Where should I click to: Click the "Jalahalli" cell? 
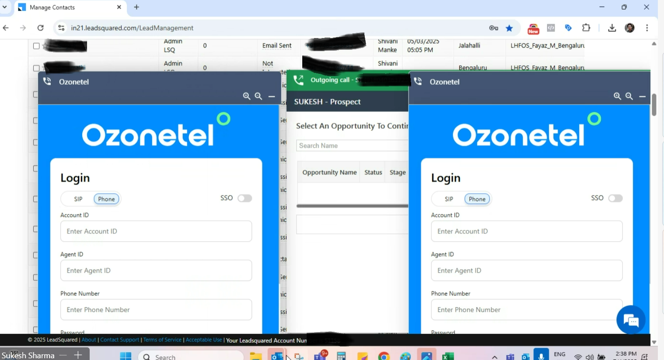[469, 45]
